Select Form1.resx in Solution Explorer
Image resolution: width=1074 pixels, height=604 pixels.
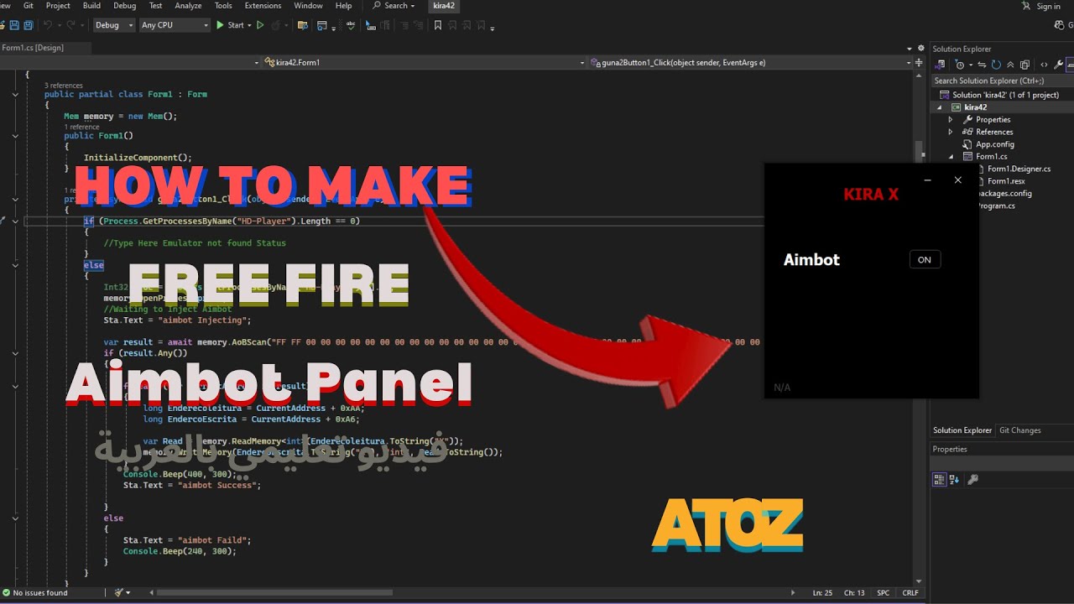(x=1005, y=181)
